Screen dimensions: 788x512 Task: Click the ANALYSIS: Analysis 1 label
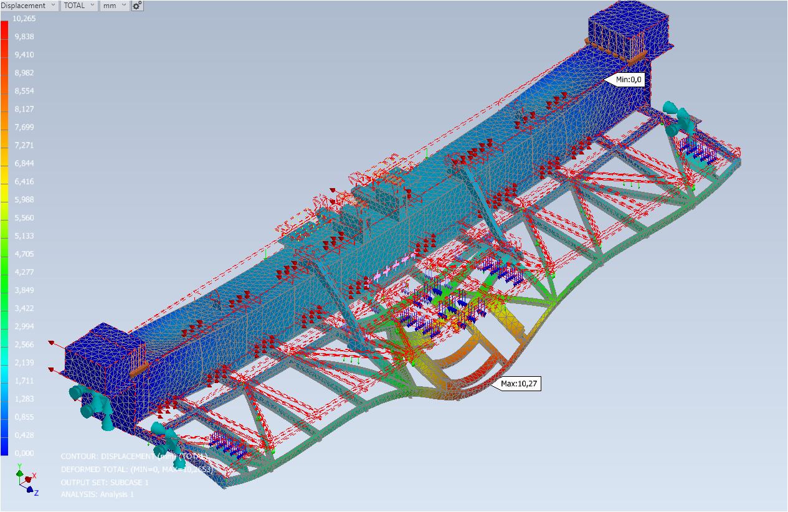coord(97,495)
